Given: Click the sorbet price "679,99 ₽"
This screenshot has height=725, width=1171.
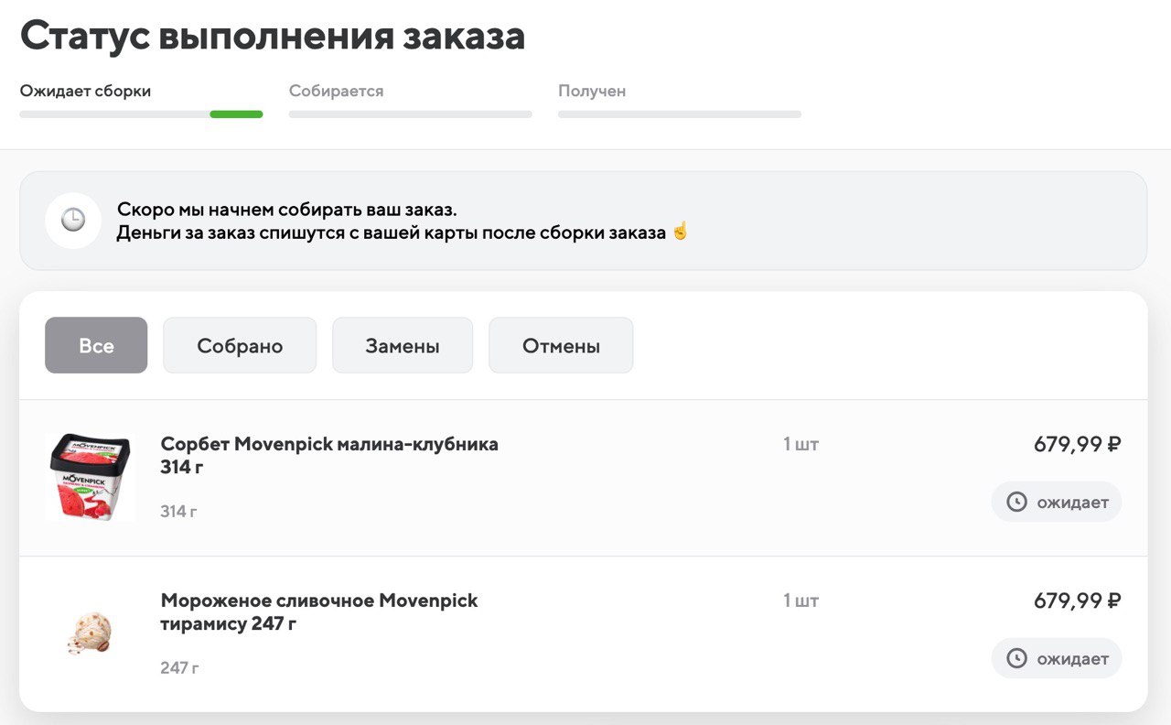Looking at the screenshot, I should tap(1078, 444).
